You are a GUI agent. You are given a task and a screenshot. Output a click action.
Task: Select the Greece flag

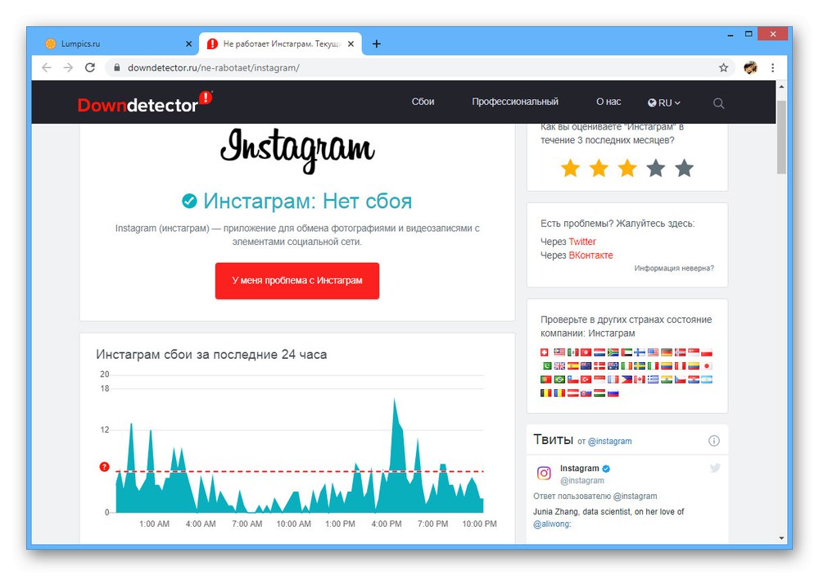coord(653,379)
